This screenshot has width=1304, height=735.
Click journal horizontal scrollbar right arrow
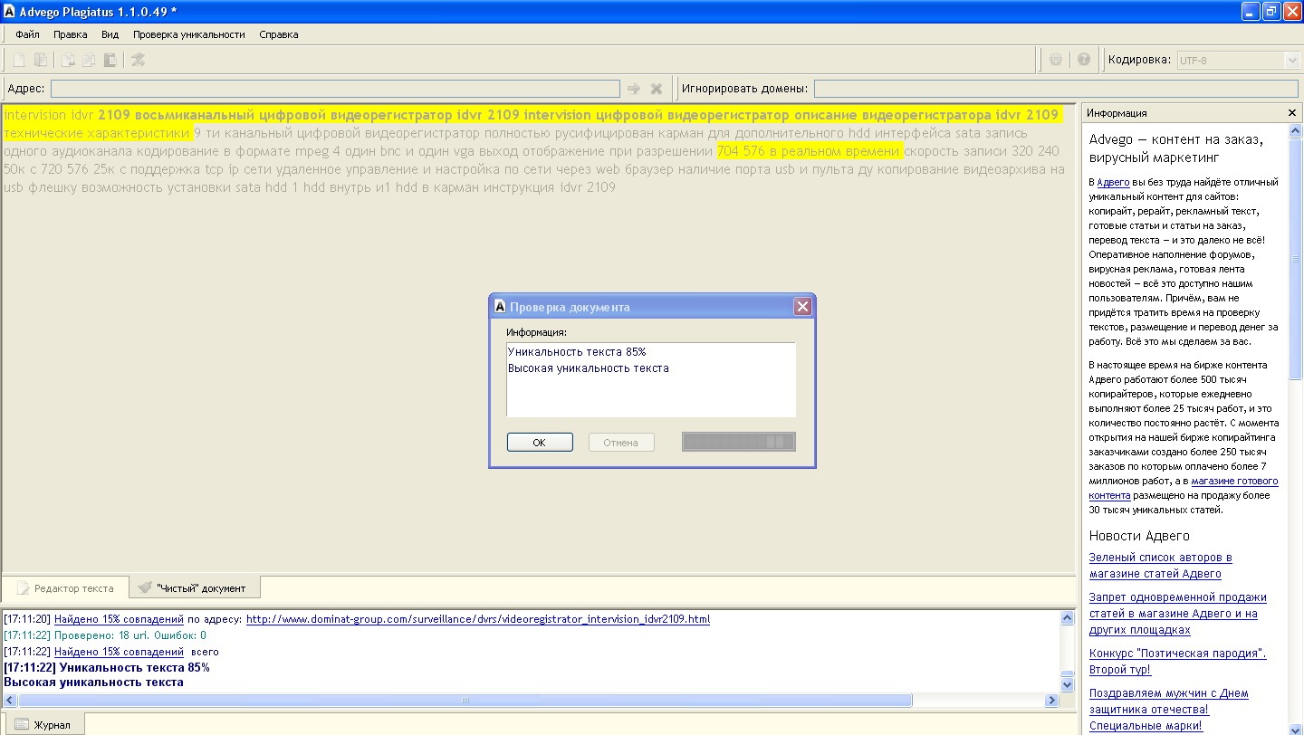click(x=1051, y=701)
